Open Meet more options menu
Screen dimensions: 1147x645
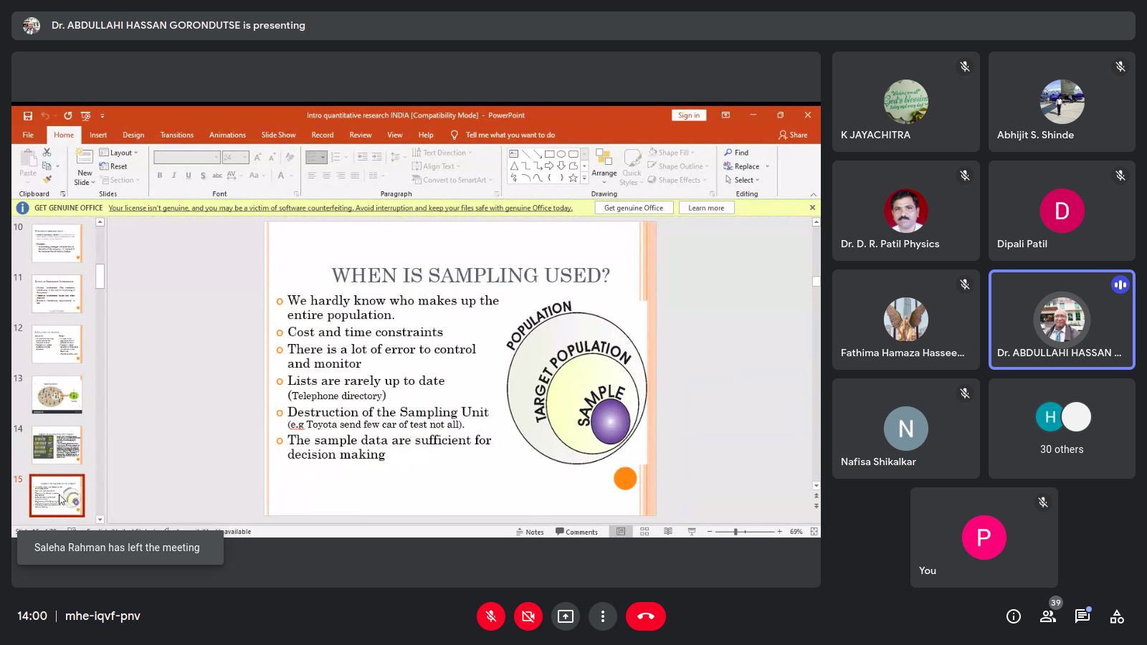pyautogui.click(x=603, y=616)
